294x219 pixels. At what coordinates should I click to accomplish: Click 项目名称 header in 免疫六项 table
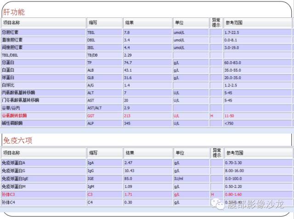(x=44, y=153)
